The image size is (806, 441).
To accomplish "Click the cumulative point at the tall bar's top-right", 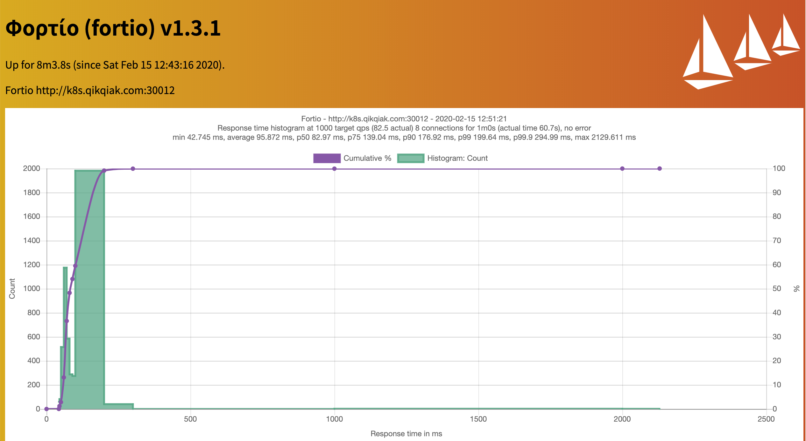I will pos(104,171).
